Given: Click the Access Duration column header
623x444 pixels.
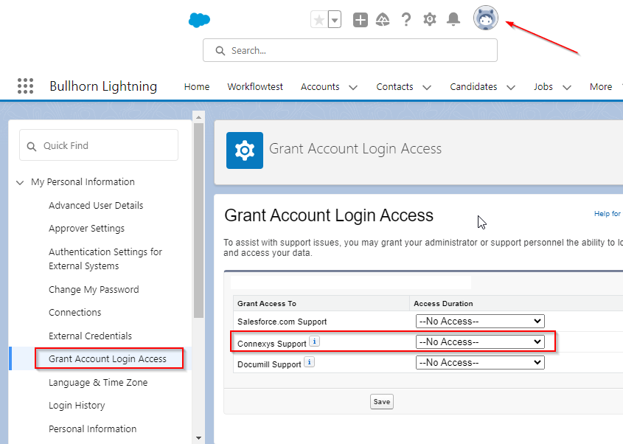Looking at the screenshot, I should tap(443, 304).
